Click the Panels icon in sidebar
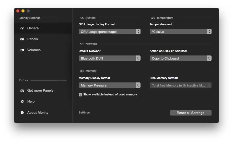Screen dimensions: 233x143 coord(22,39)
